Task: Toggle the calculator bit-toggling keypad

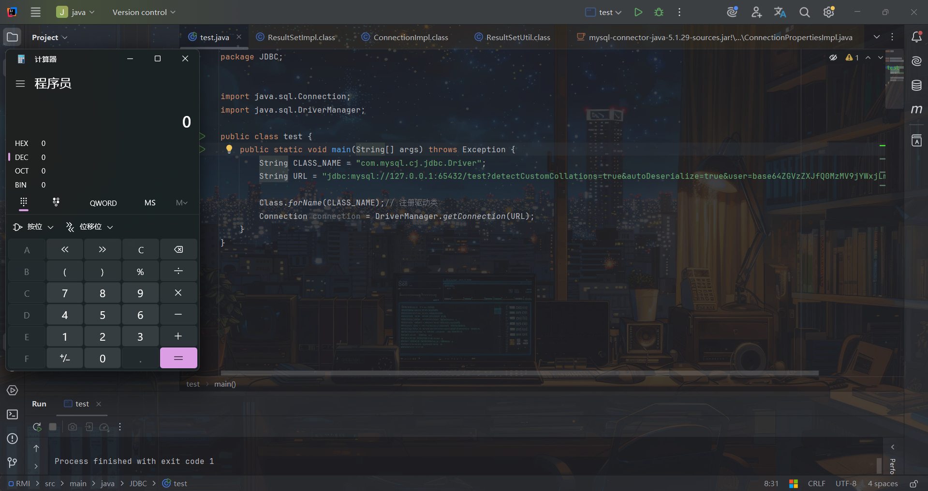Action: coord(56,202)
